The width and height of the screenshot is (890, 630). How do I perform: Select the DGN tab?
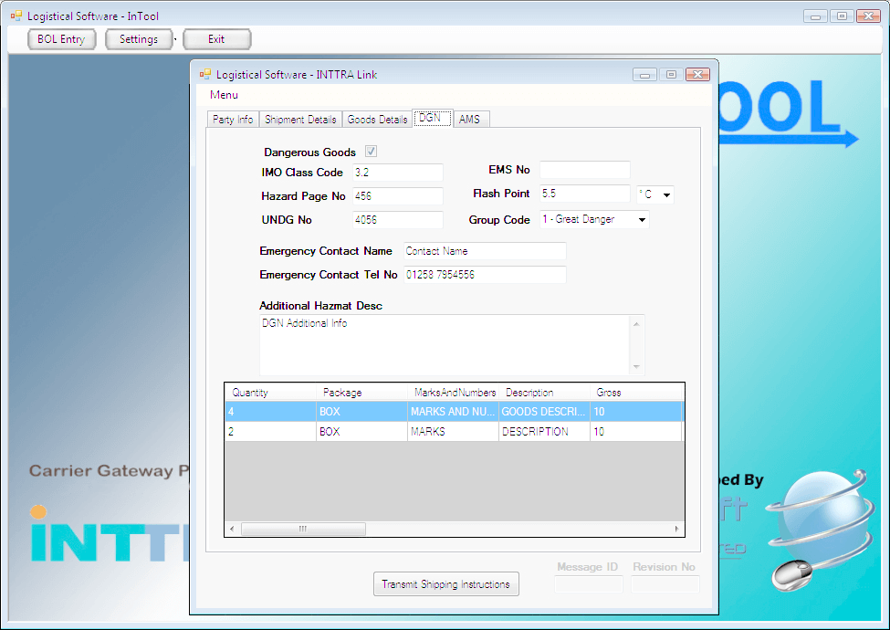[x=432, y=118]
